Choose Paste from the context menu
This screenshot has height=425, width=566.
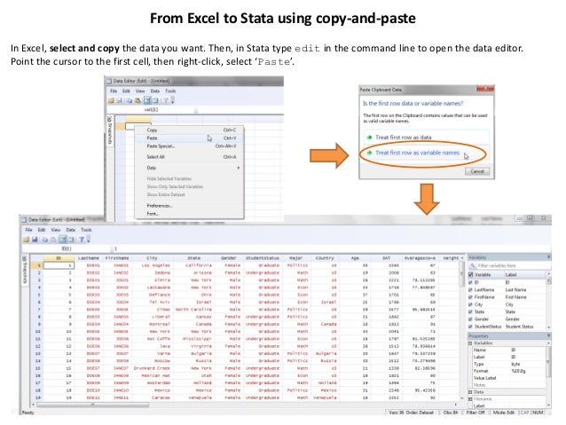189,138
